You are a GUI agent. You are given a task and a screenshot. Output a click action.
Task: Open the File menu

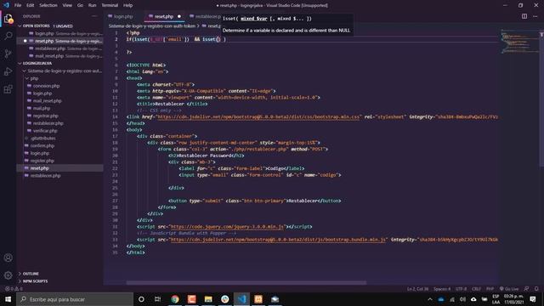point(18,5)
